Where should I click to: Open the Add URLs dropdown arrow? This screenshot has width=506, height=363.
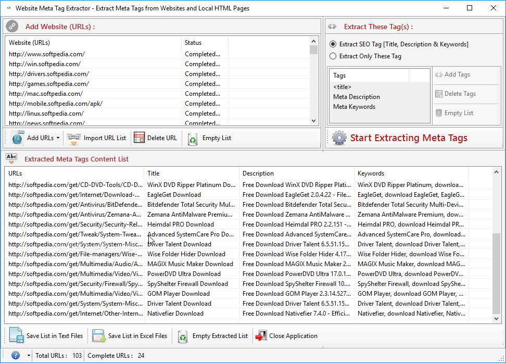coord(58,138)
